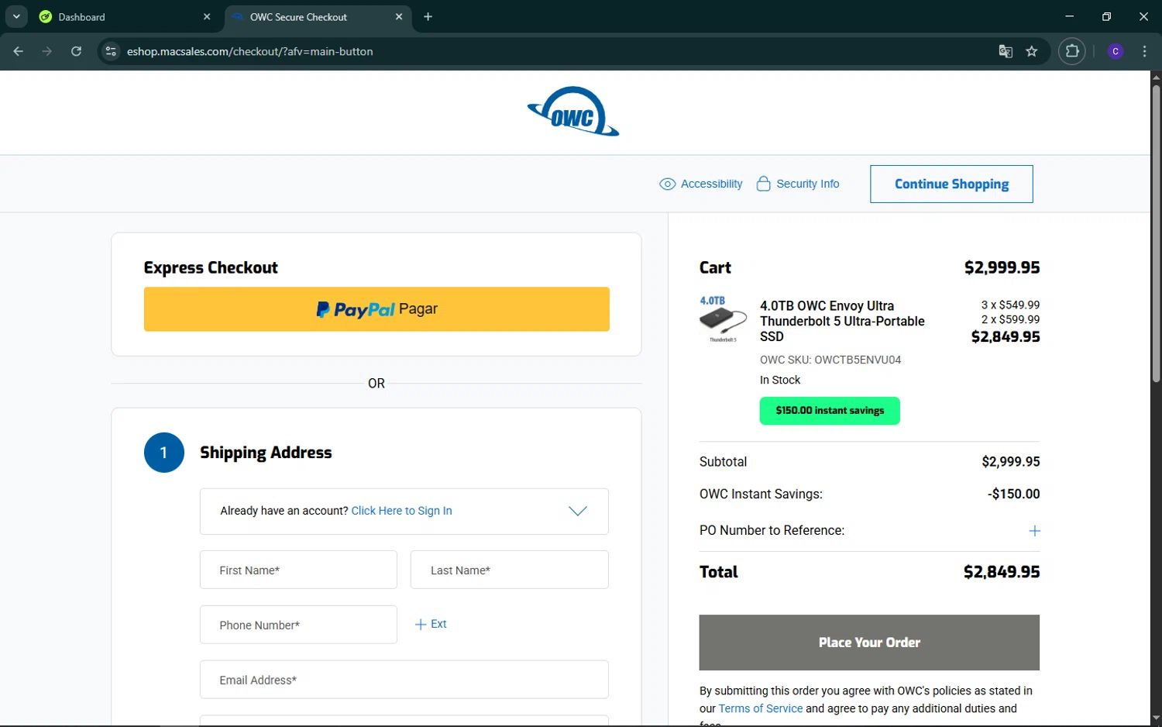Screen dimensions: 1162x727
Task: Click the OWC Instant Savings label
Action: [761, 494]
